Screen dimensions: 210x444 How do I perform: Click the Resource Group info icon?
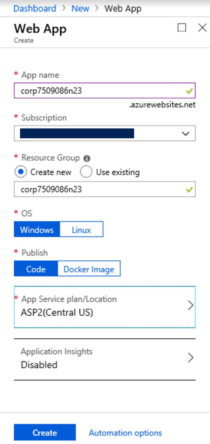coord(87,158)
